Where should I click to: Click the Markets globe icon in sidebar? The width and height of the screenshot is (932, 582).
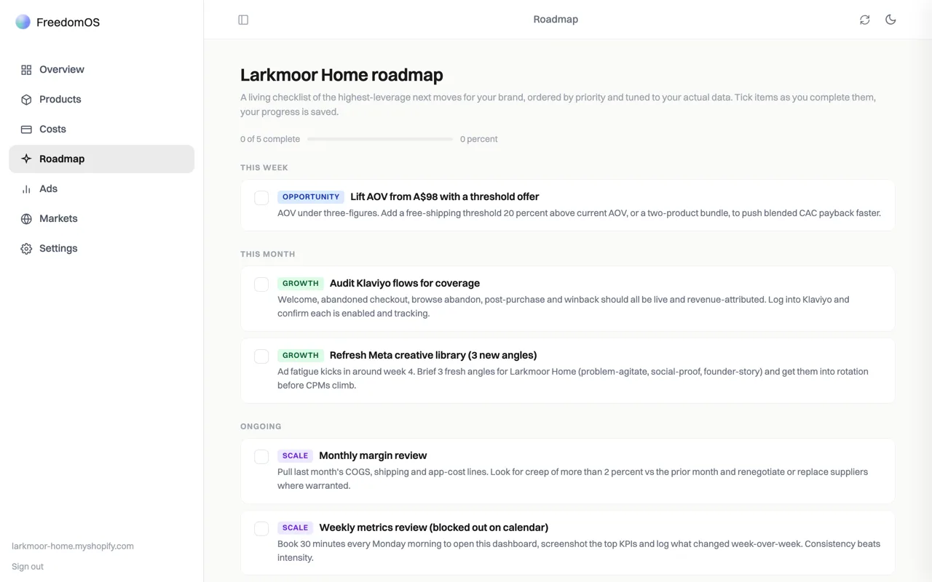click(26, 219)
